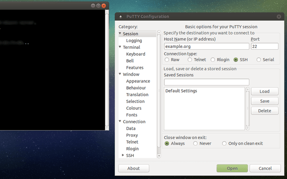287x179 pixels.
Task: Open the Data settings
Action: (131, 128)
